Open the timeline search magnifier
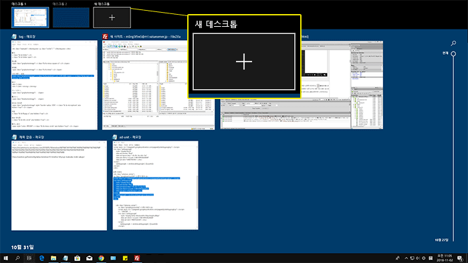This screenshot has height=263, width=468. point(453,43)
